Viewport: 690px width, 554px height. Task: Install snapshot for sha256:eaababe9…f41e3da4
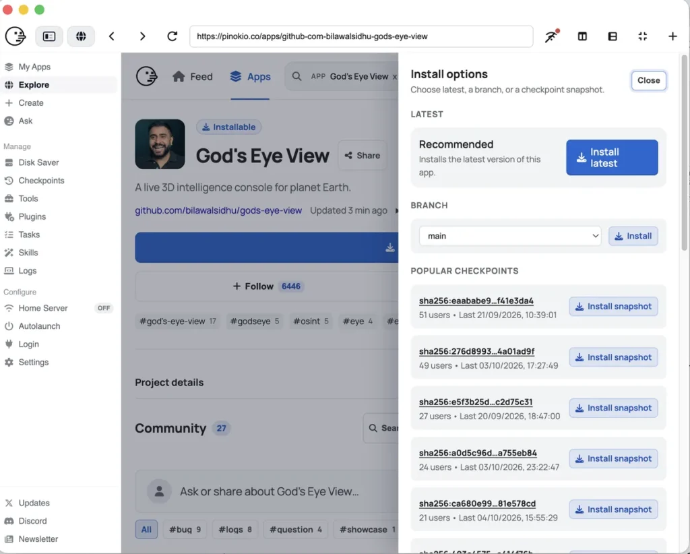(x=613, y=306)
